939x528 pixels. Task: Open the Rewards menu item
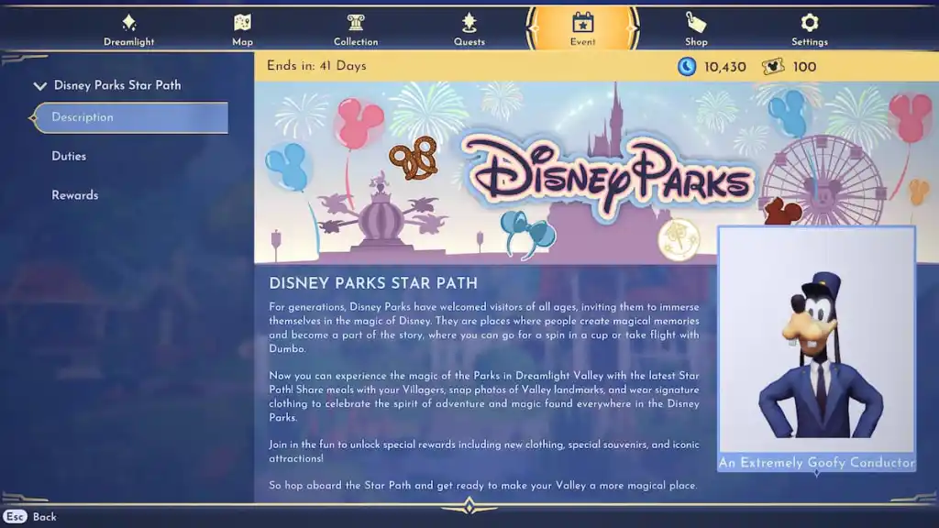point(75,195)
